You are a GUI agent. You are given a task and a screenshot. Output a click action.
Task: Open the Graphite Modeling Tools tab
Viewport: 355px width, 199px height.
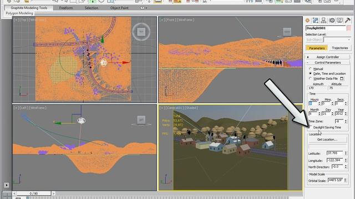(29, 8)
